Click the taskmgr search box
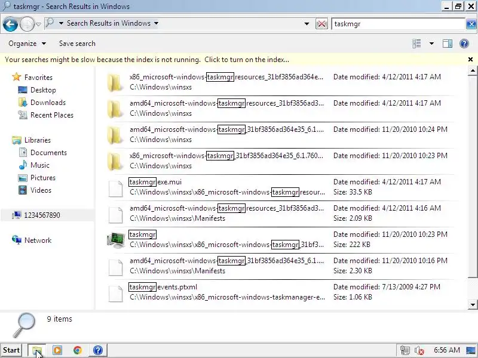The image size is (478, 358). [399, 24]
